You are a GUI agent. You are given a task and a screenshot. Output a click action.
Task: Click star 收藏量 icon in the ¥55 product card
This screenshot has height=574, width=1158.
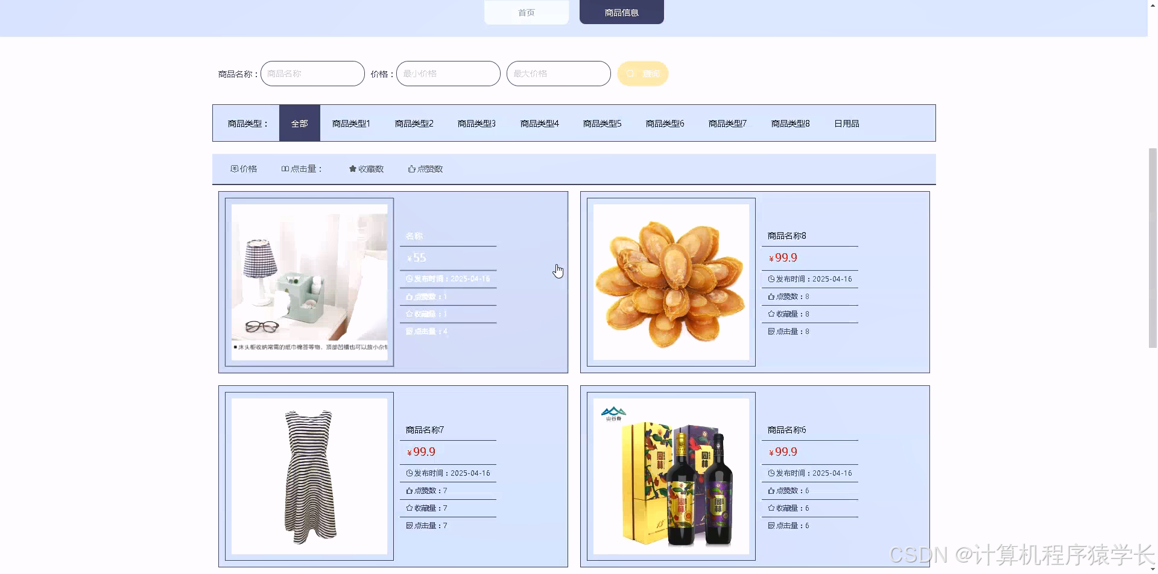click(409, 314)
